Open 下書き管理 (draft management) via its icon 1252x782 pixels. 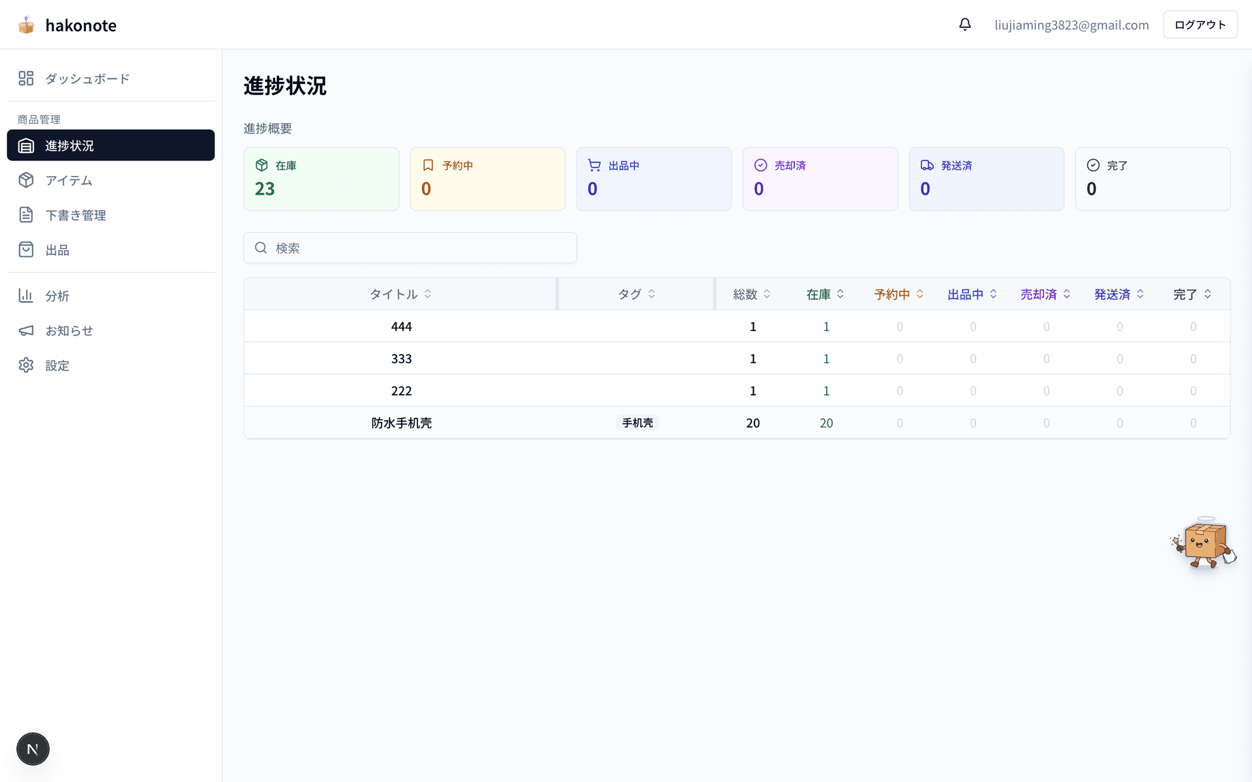point(26,214)
